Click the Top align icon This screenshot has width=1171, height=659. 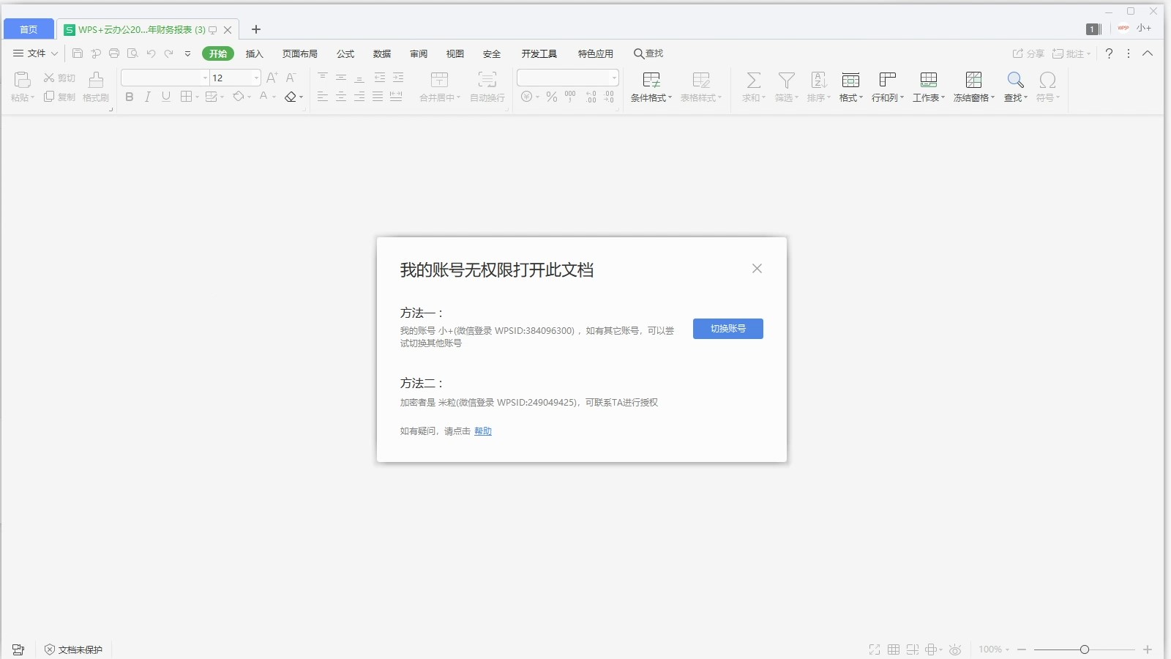323,77
